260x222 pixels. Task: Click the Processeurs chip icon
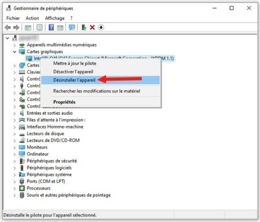[x=22, y=188]
